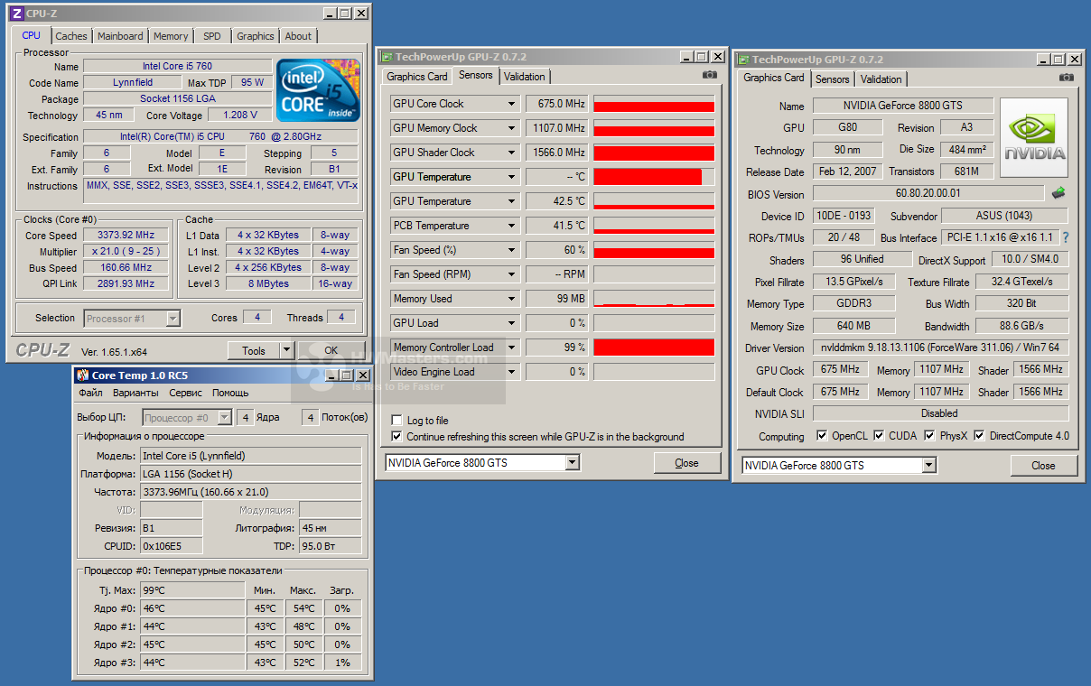Open the GPU Memory Clock sensor dropdown
Screen dimensions: 1091x686
coord(512,128)
